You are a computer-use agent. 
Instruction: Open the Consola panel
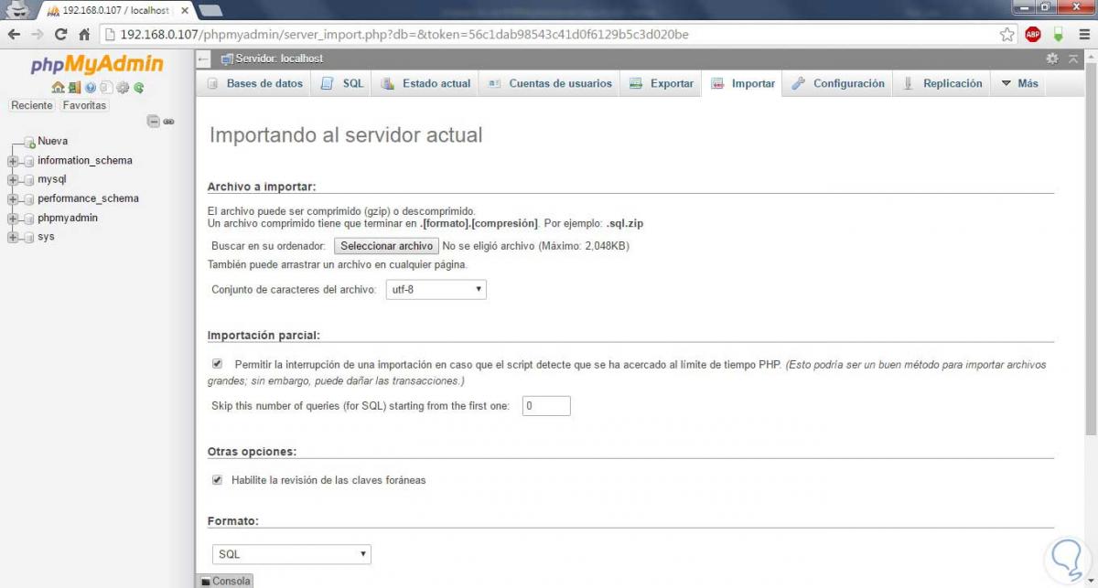223,581
